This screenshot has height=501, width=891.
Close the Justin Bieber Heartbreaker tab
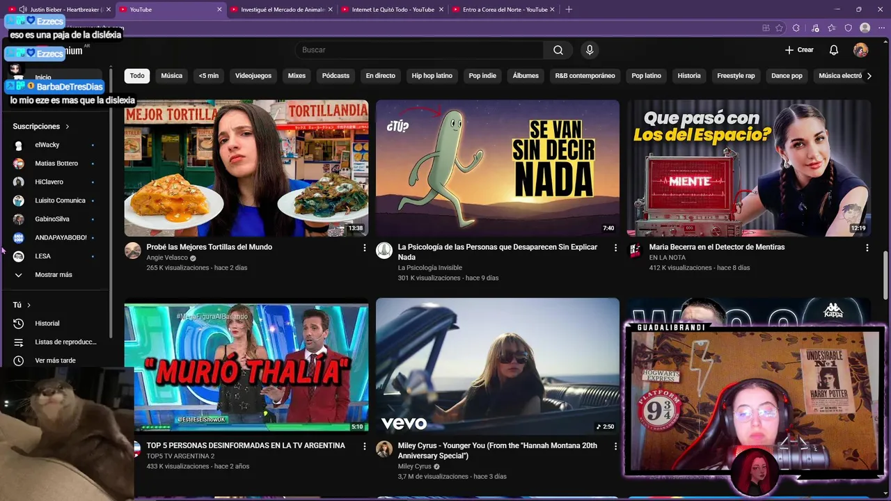[x=109, y=10]
